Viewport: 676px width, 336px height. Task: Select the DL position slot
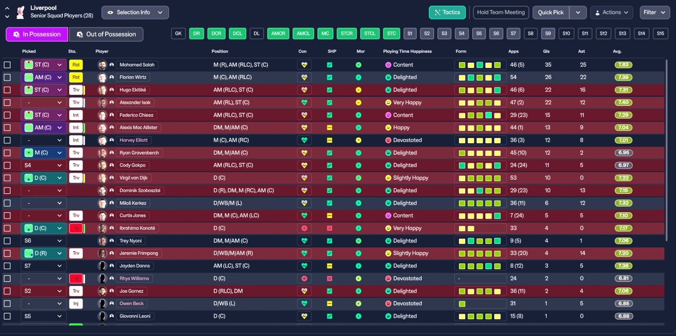tap(257, 33)
